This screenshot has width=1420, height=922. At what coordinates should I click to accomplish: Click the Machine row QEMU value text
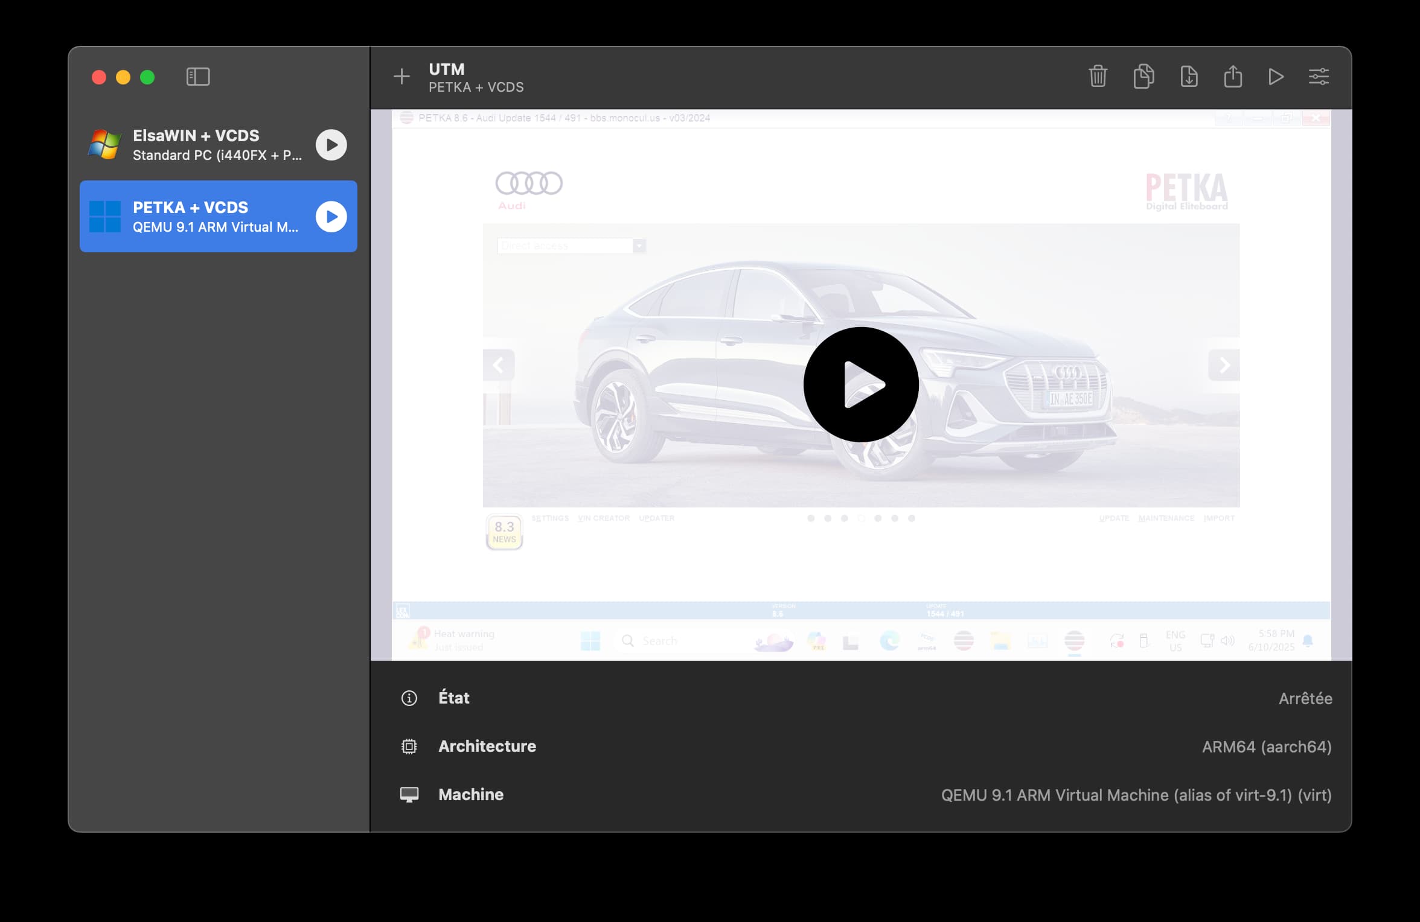pyautogui.click(x=1136, y=795)
